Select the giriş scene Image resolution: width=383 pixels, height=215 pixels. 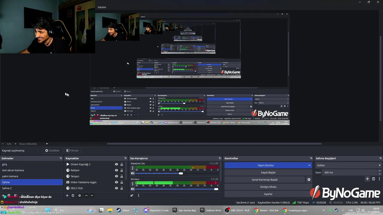31,164
